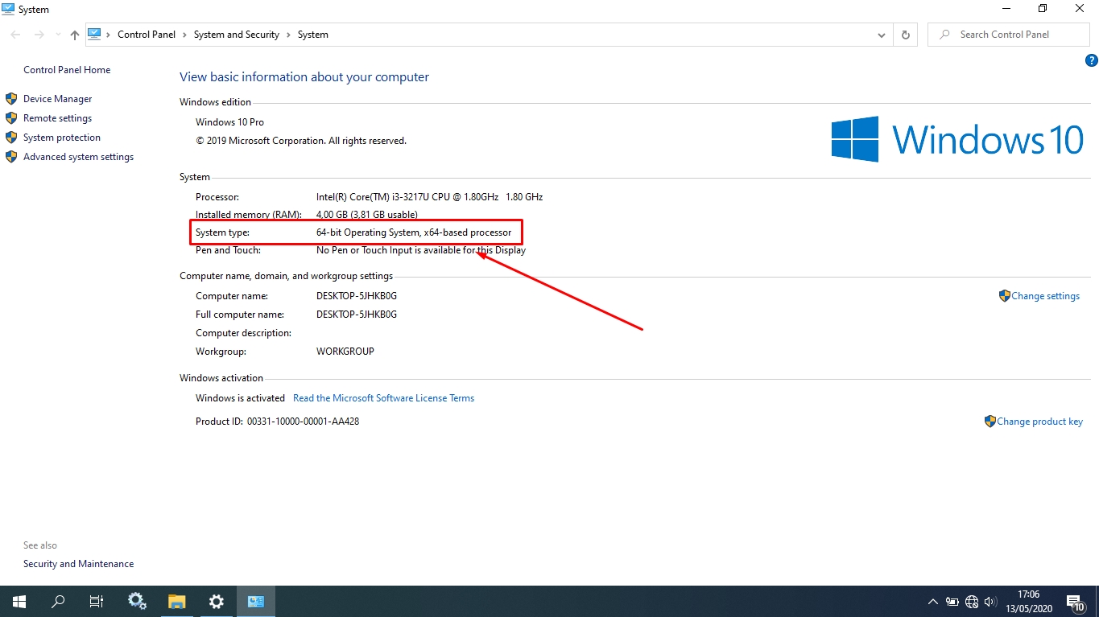The image size is (1099, 617).
Task: Refresh the System page
Action: [906, 35]
